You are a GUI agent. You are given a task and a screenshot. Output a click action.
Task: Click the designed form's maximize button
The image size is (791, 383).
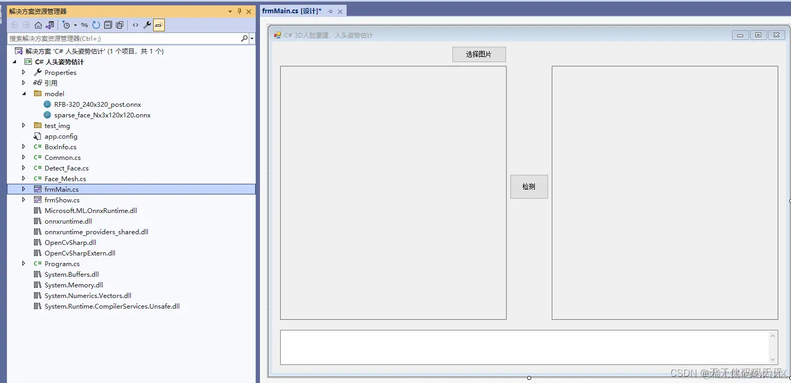point(759,35)
